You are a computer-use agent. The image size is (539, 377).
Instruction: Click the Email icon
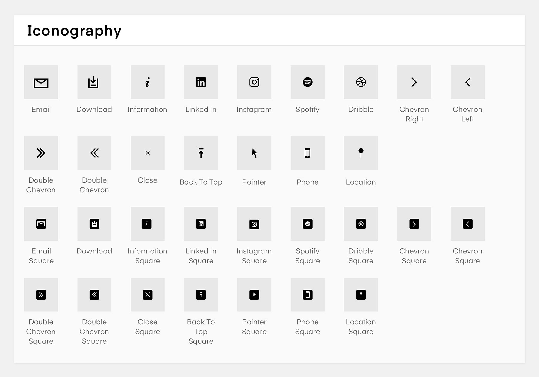click(x=41, y=82)
